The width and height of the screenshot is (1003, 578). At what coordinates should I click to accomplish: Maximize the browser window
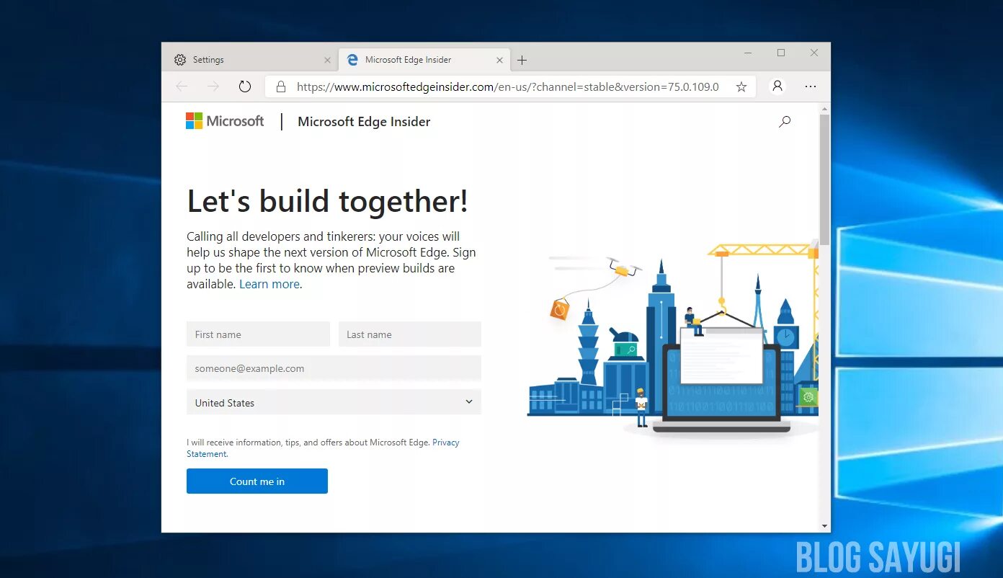point(781,53)
